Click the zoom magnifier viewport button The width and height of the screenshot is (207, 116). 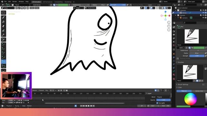coord(169,23)
